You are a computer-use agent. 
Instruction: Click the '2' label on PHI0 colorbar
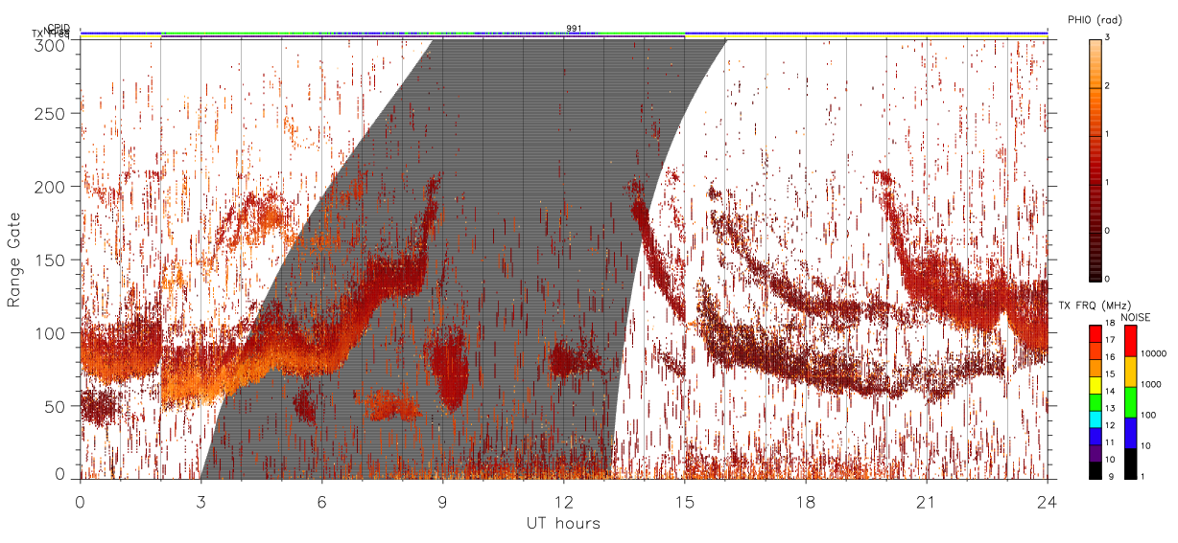pyautogui.click(x=1107, y=86)
